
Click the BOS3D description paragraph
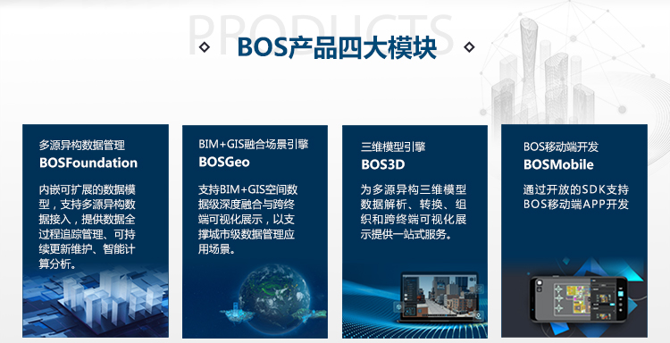click(x=414, y=212)
